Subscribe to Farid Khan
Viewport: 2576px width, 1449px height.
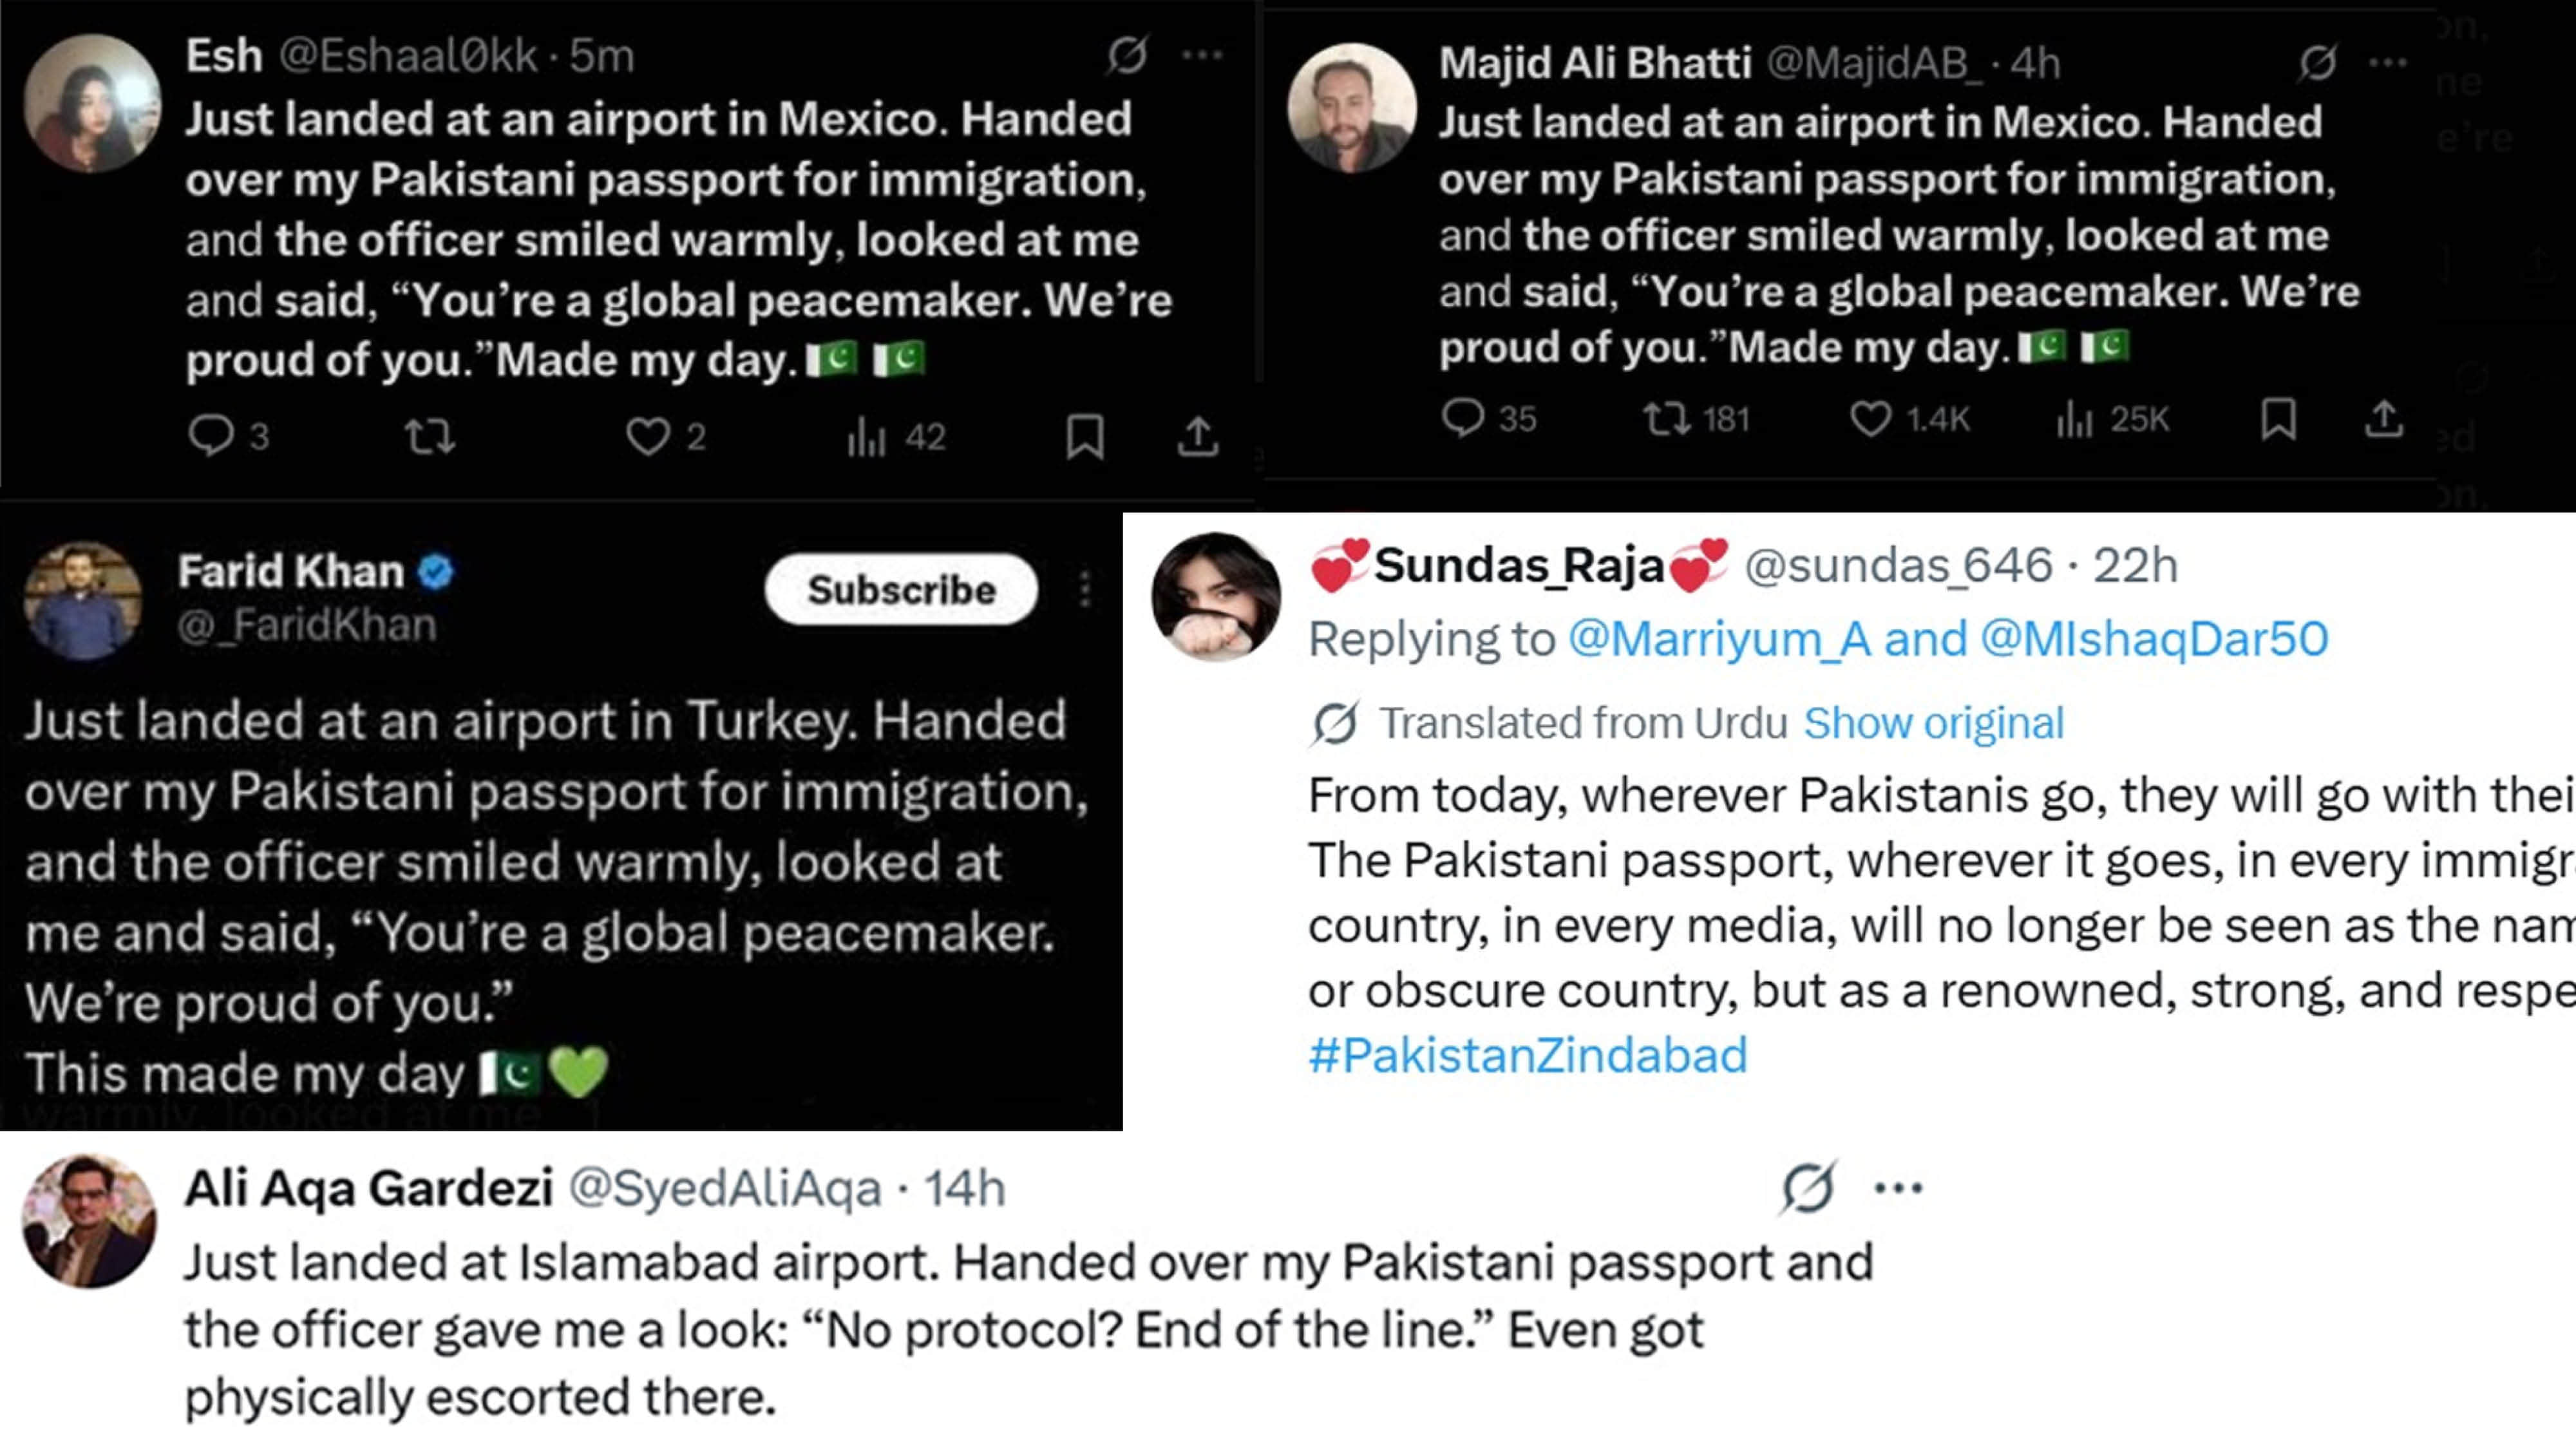point(901,589)
